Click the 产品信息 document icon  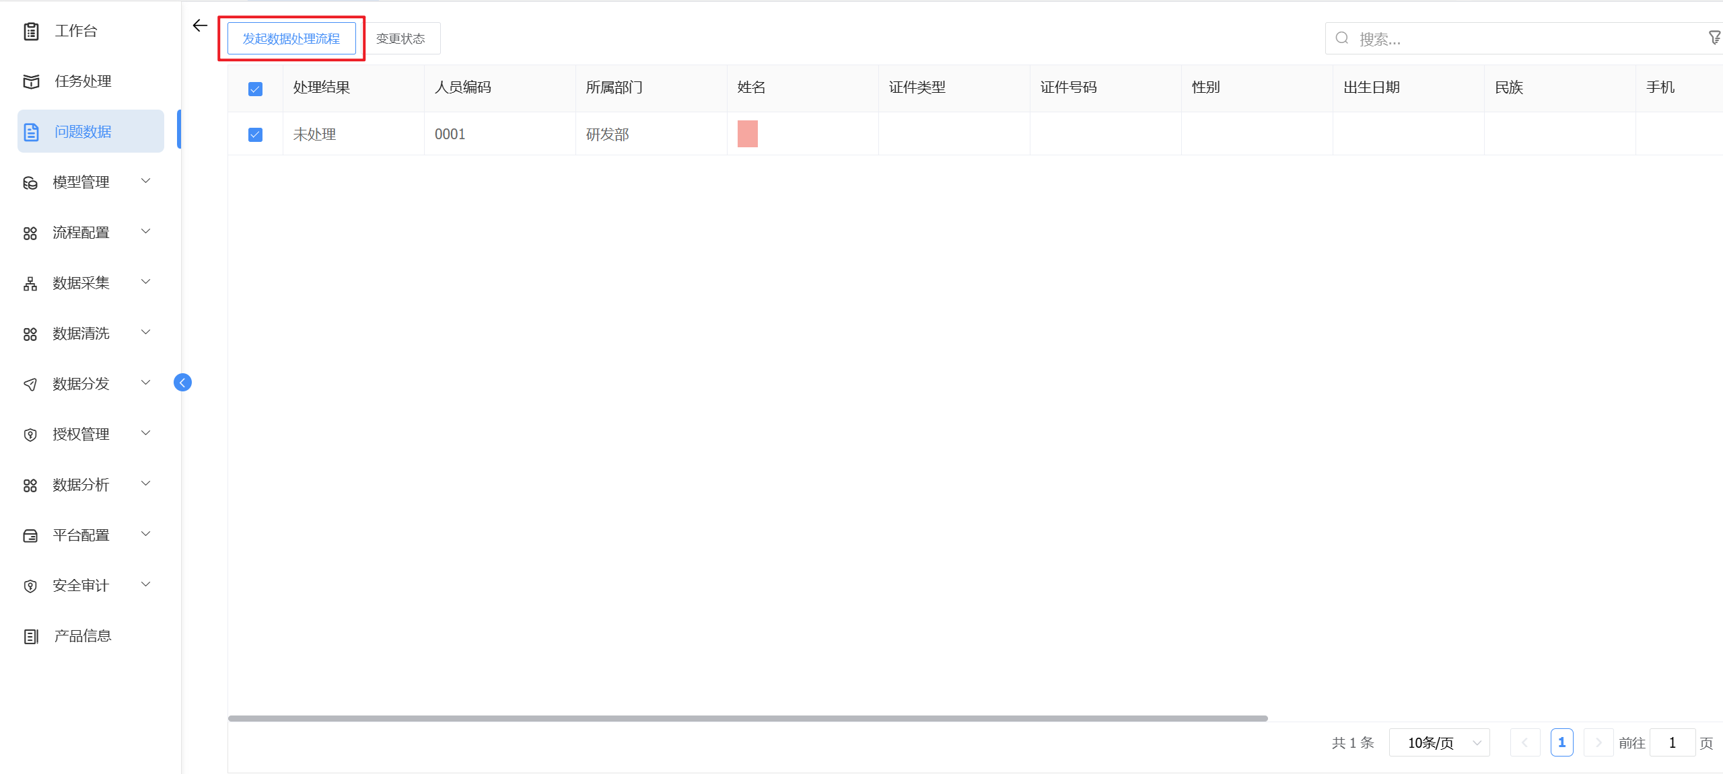(31, 636)
